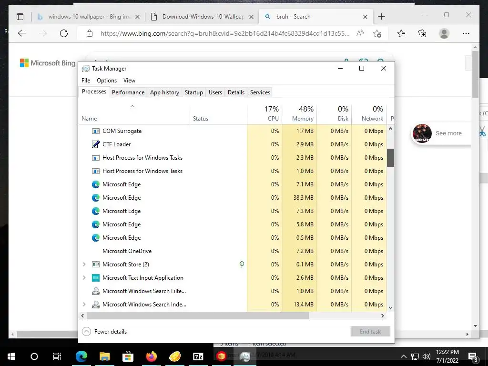Switch to the Details tab
The image size is (488, 366).
pos(236,92)
